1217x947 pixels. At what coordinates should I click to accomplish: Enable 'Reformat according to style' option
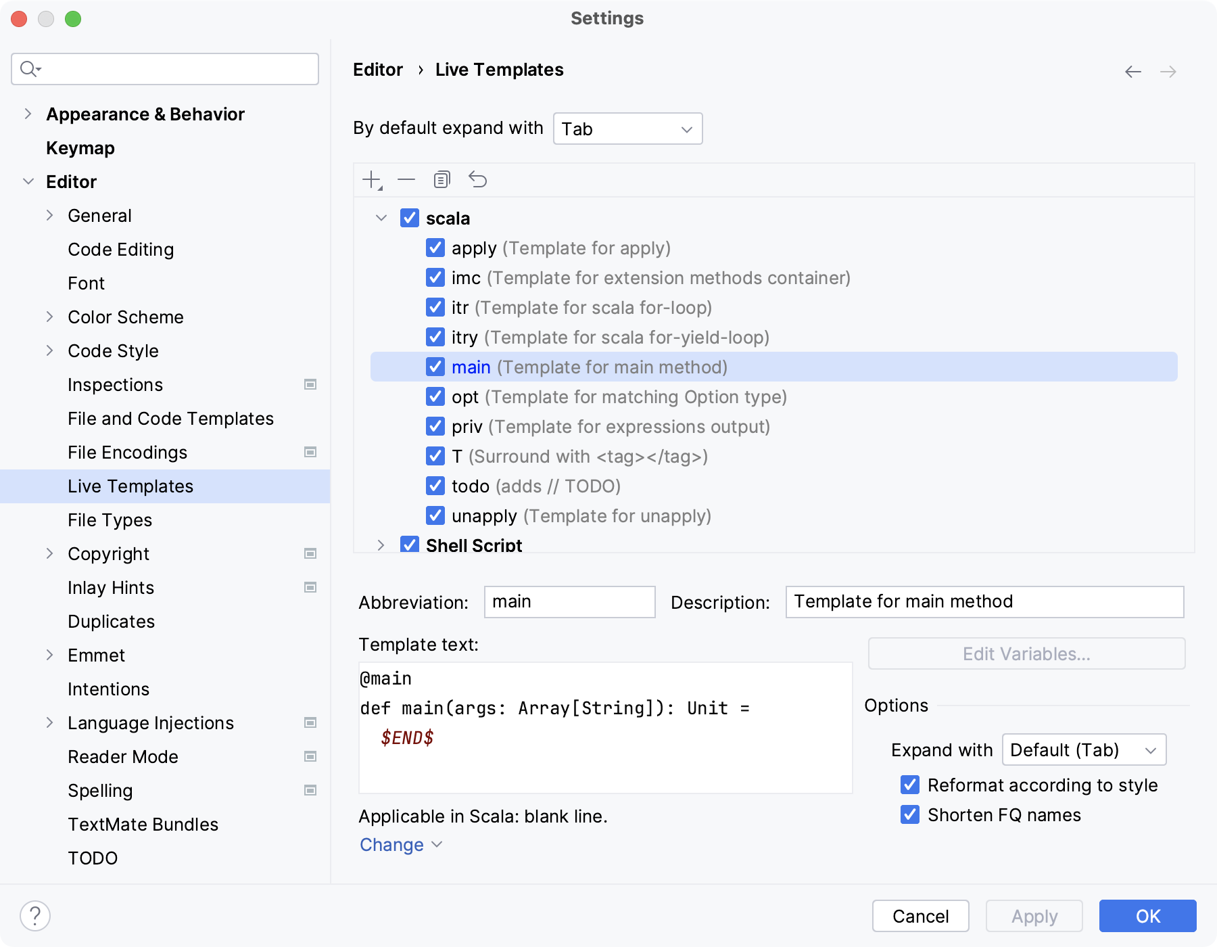pyautogui.click(x=909, y=785)
